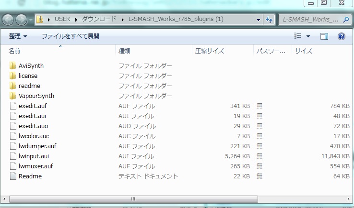Select the exedit.auf file name
This screenshot has width=354, height=208.
(x=33, y=106)
